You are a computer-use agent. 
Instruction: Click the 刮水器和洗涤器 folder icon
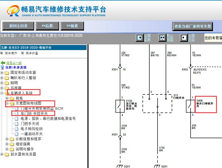[7, 154]
